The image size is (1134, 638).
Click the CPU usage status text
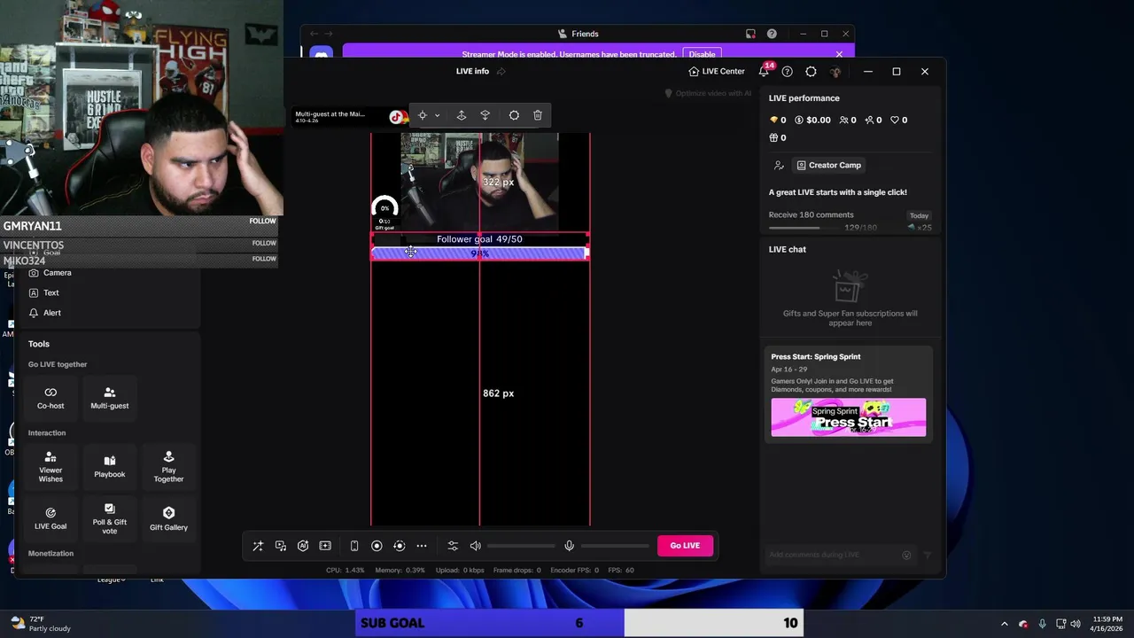(345, 571)
